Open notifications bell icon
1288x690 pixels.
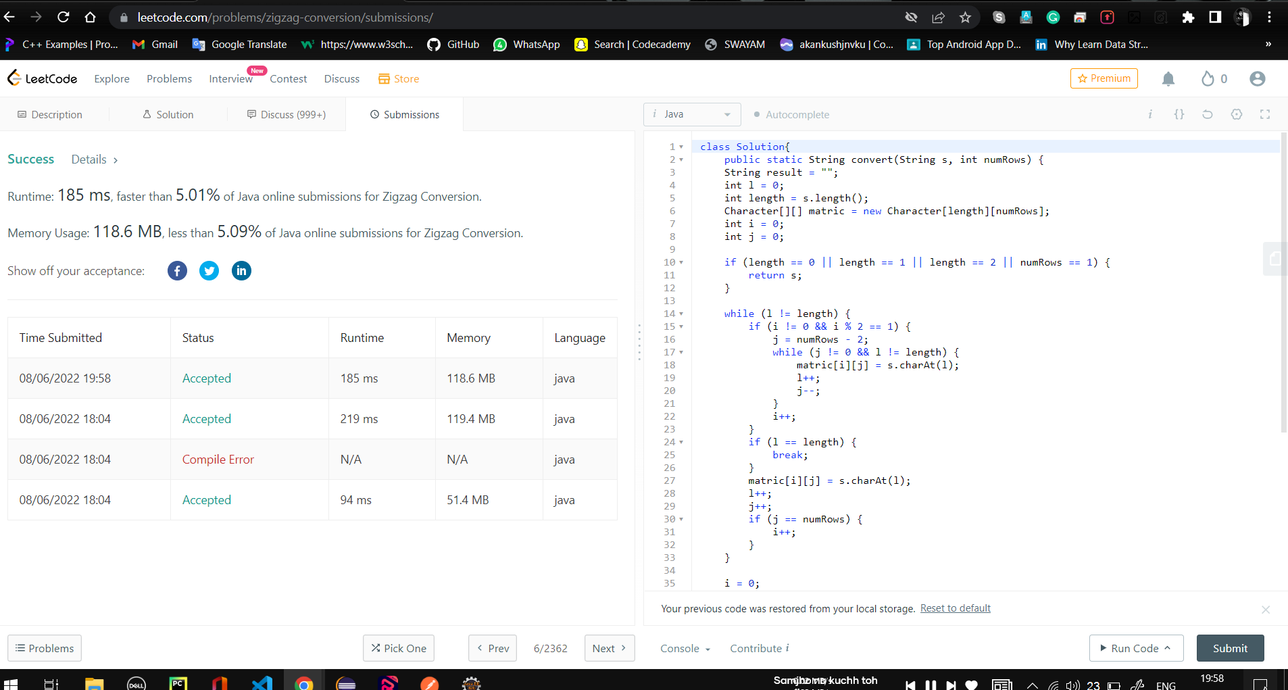[x=1168, y=79]
